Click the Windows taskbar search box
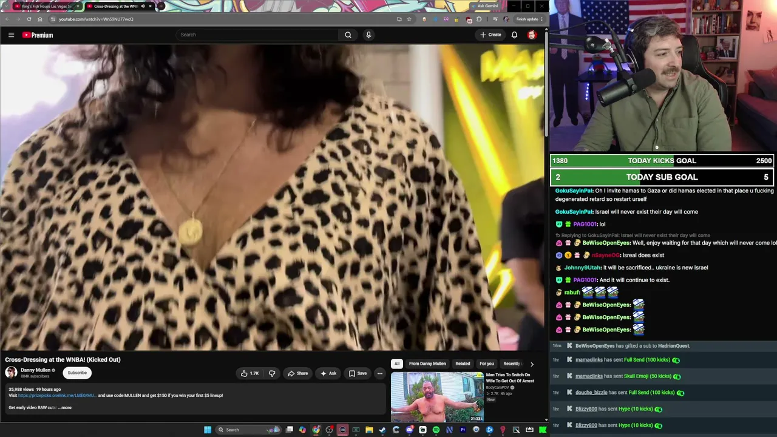The height and width of the screenshot is (437, 777). pyautogui.click(x=248, y=430)
